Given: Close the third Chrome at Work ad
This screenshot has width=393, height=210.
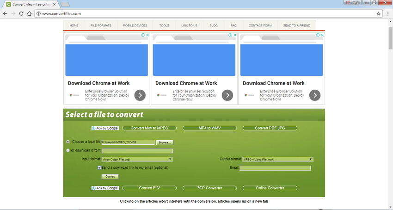Looking at the screenshot, I should (x=322, y=35).
